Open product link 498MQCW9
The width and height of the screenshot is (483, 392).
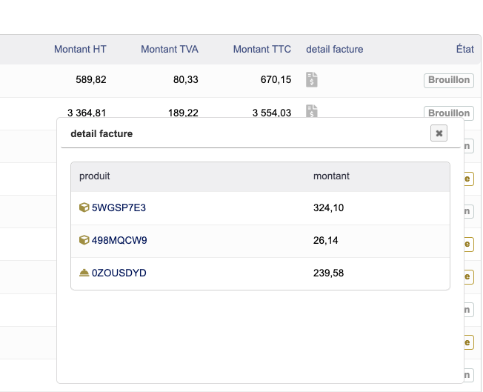[x=119, y=240]
